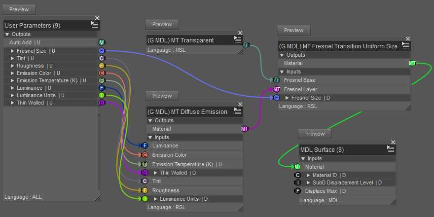
Task: Click the Material ID C input port
Action: pyautogui.click(x=297, y=175)
